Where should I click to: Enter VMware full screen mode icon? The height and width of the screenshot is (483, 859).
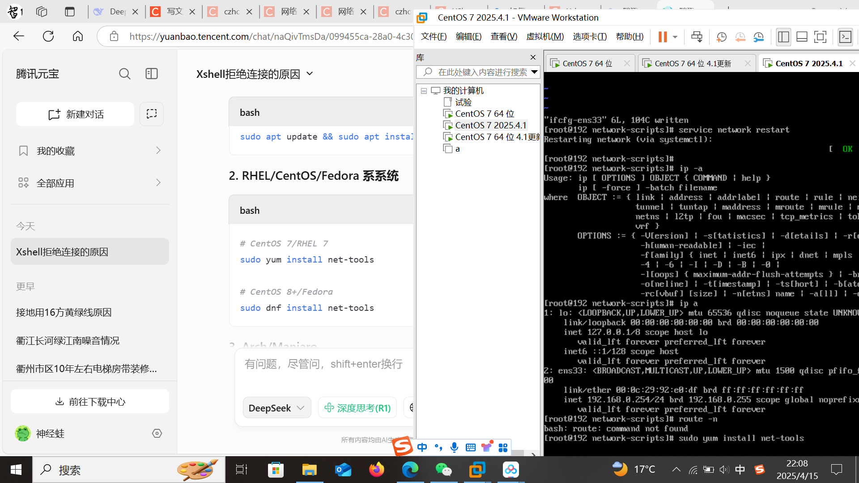click(820, 37)
